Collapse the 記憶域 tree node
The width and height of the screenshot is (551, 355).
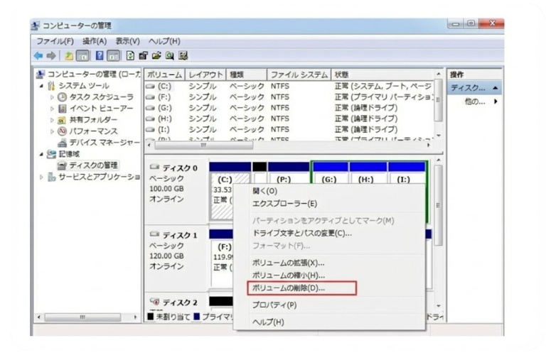tap(41, 154)
